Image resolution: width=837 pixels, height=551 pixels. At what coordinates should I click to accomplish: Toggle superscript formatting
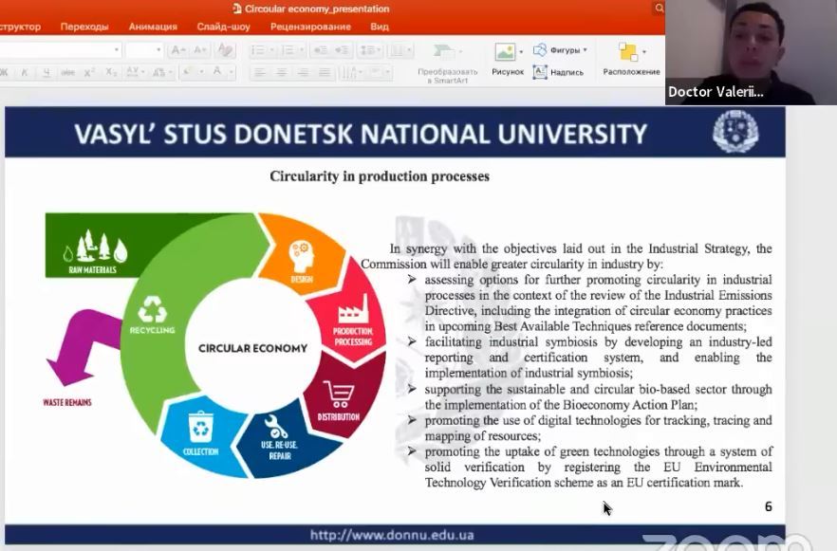[89, 72]
